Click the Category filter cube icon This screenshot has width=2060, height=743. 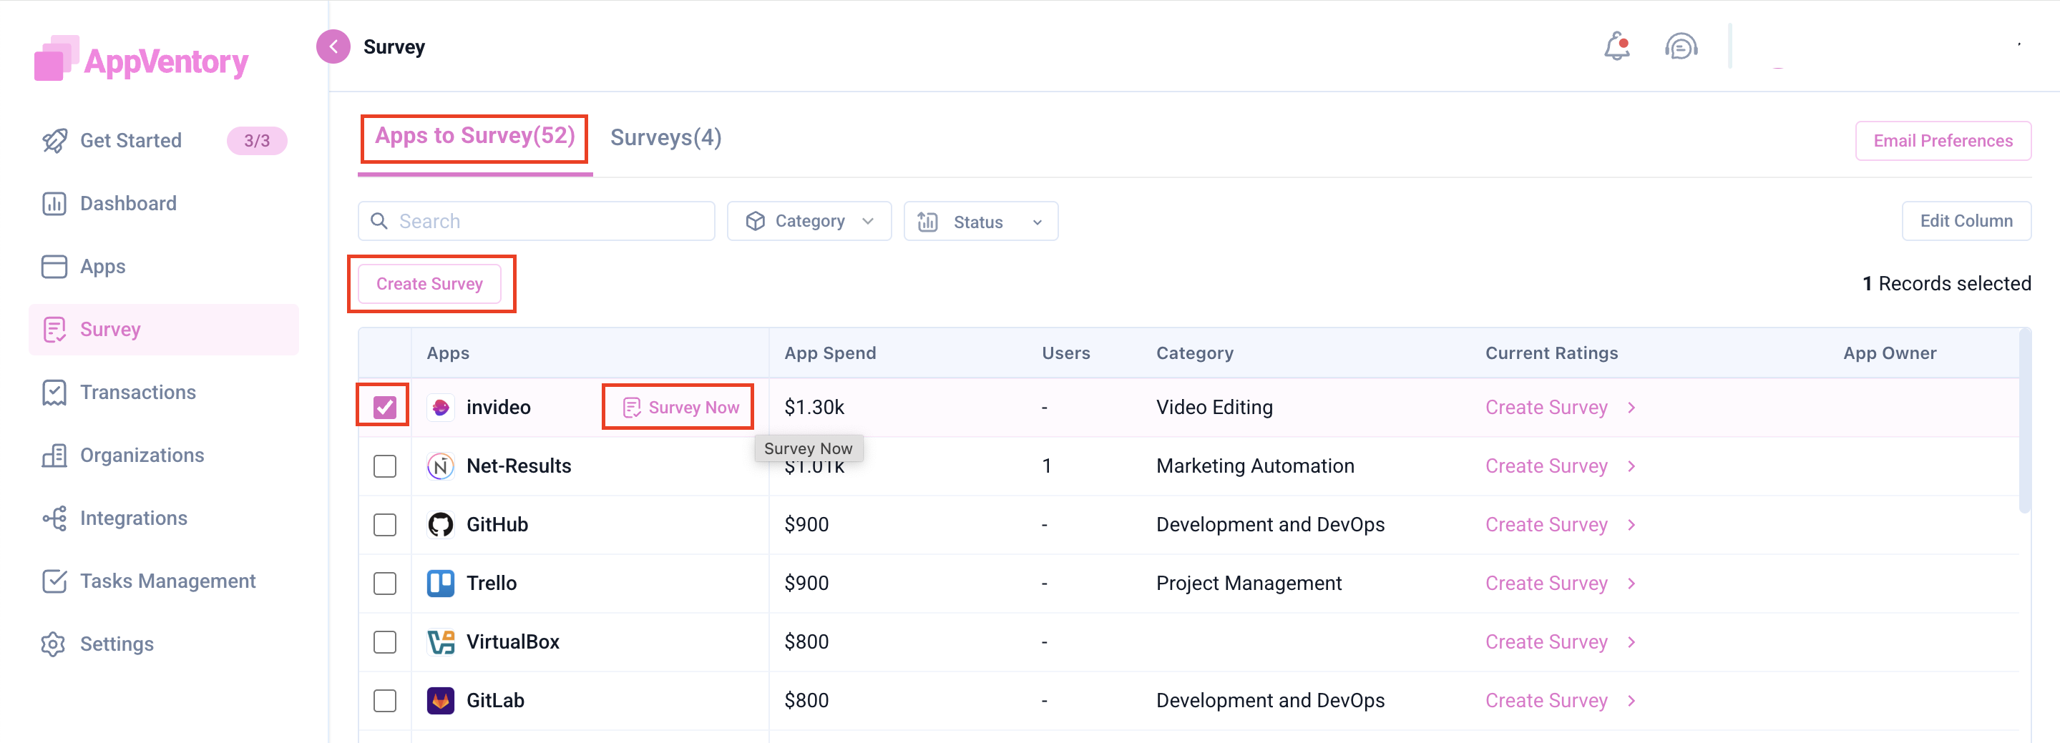coord(755,221)
